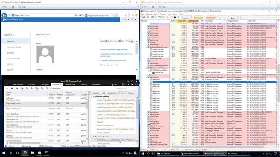Screen dimensions: 280x157
Task: Open the Timings detail tab
Action: tap(131, 93)
